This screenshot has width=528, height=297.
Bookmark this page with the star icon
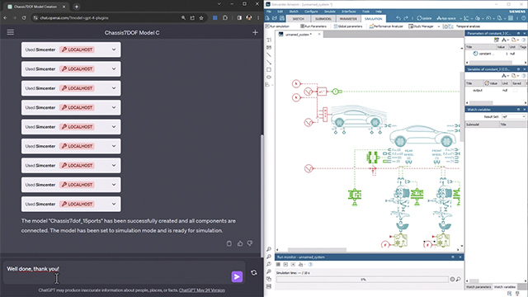click(x=201, y=18)
